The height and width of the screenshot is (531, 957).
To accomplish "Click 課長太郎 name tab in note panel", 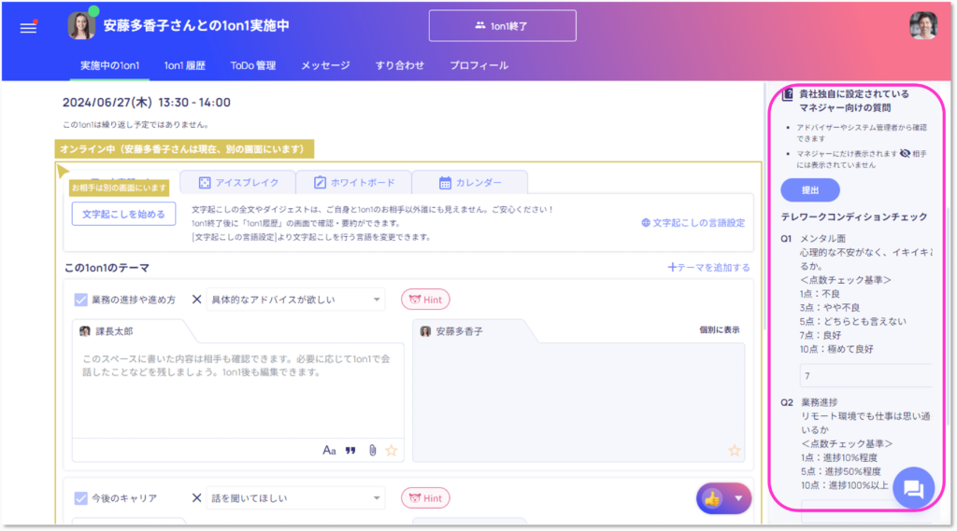I will pos(114,331).
